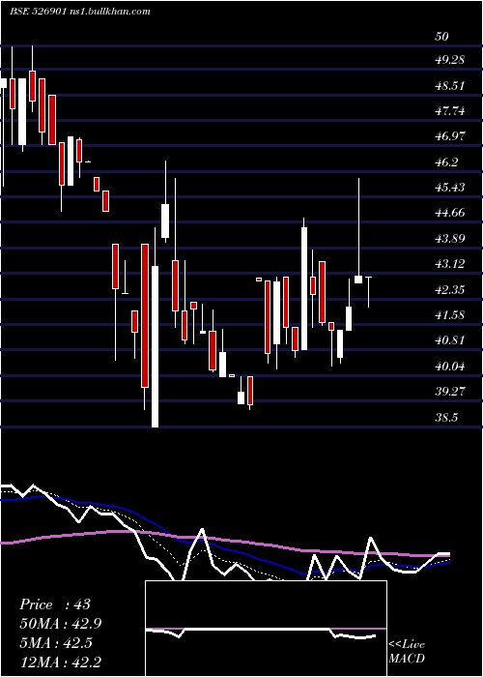This screenshot has height=677, width=483.
Task: Click the 41.58 price axis label
Action: [x=450, y=315]
